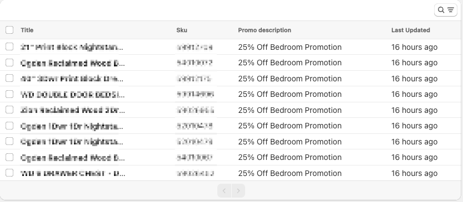Sort by the Title column header
This screenshot has width=463, height=202.
click(27, 30)
